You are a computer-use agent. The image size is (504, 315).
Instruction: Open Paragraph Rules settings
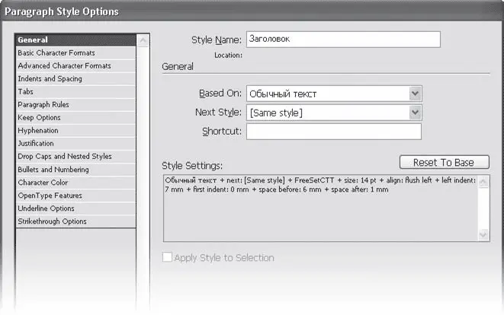pyautogui.click(x=43, y=105)
